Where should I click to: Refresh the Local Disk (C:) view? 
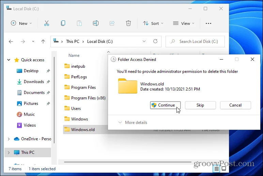click(155, 41)
